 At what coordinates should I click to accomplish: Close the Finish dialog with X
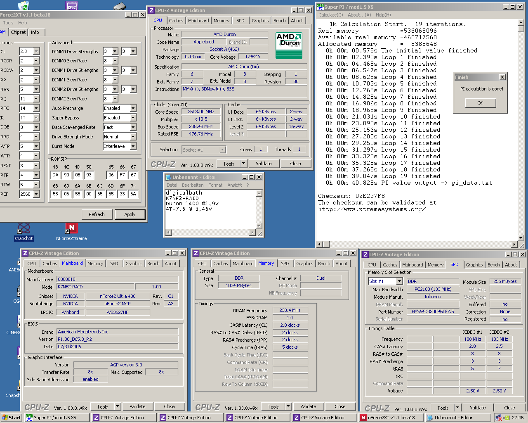pos(502,77)
